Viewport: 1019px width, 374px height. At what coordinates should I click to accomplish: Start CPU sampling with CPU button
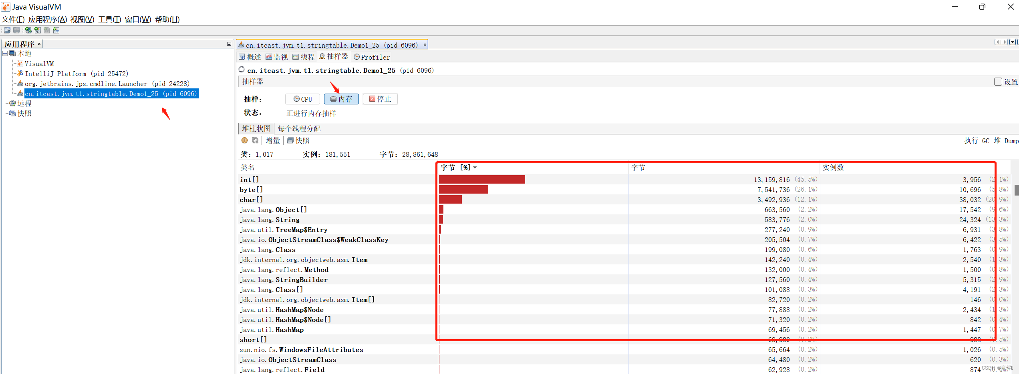tap(302, 99)
